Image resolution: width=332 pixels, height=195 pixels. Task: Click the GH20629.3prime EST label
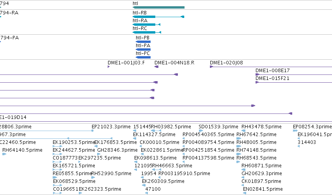point(262,174)
